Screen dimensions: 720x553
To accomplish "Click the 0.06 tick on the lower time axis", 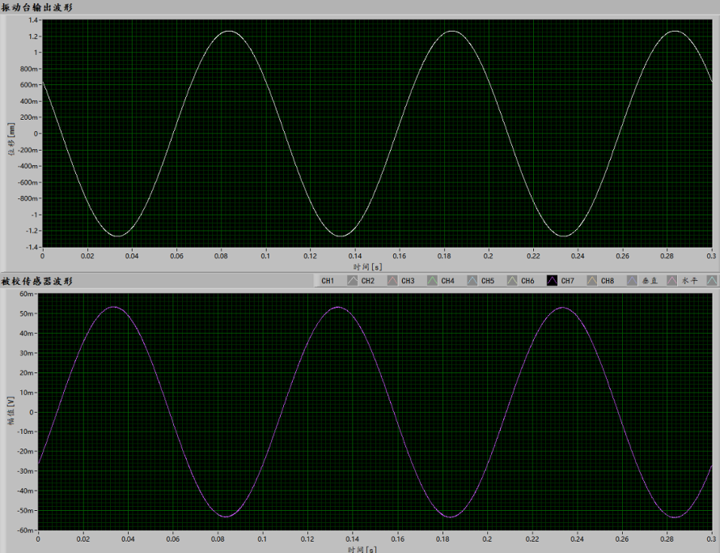I will [172, 538].
